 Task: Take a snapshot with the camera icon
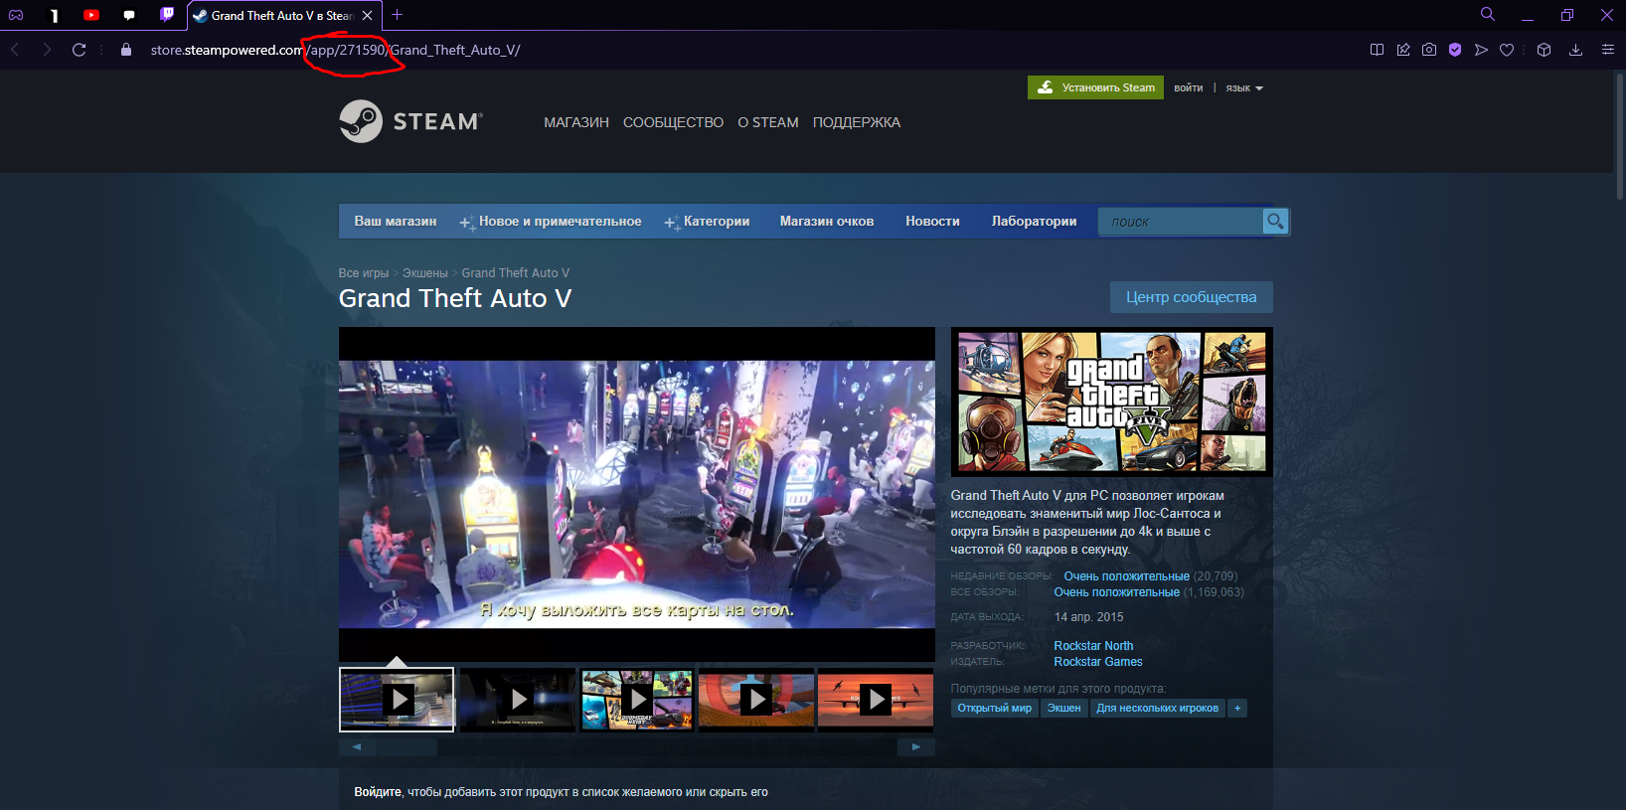1429,50
